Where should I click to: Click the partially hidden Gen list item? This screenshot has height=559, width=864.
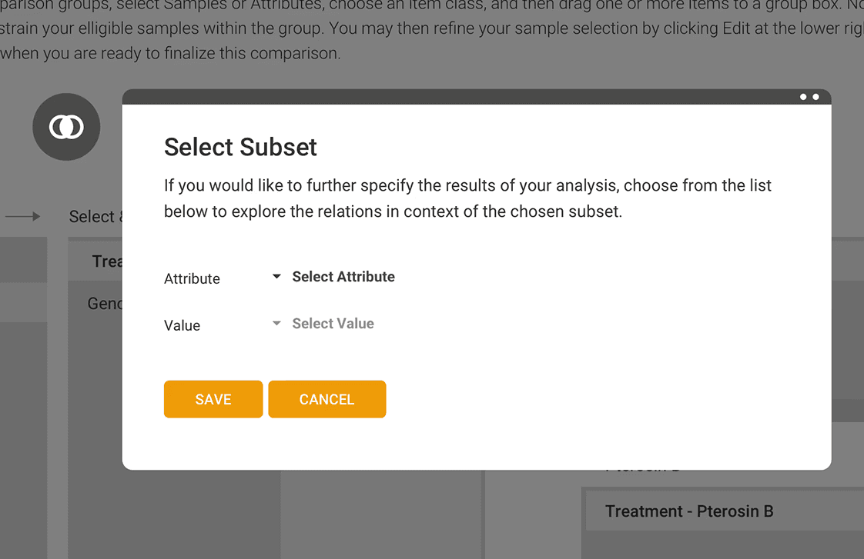coord(105,303)
